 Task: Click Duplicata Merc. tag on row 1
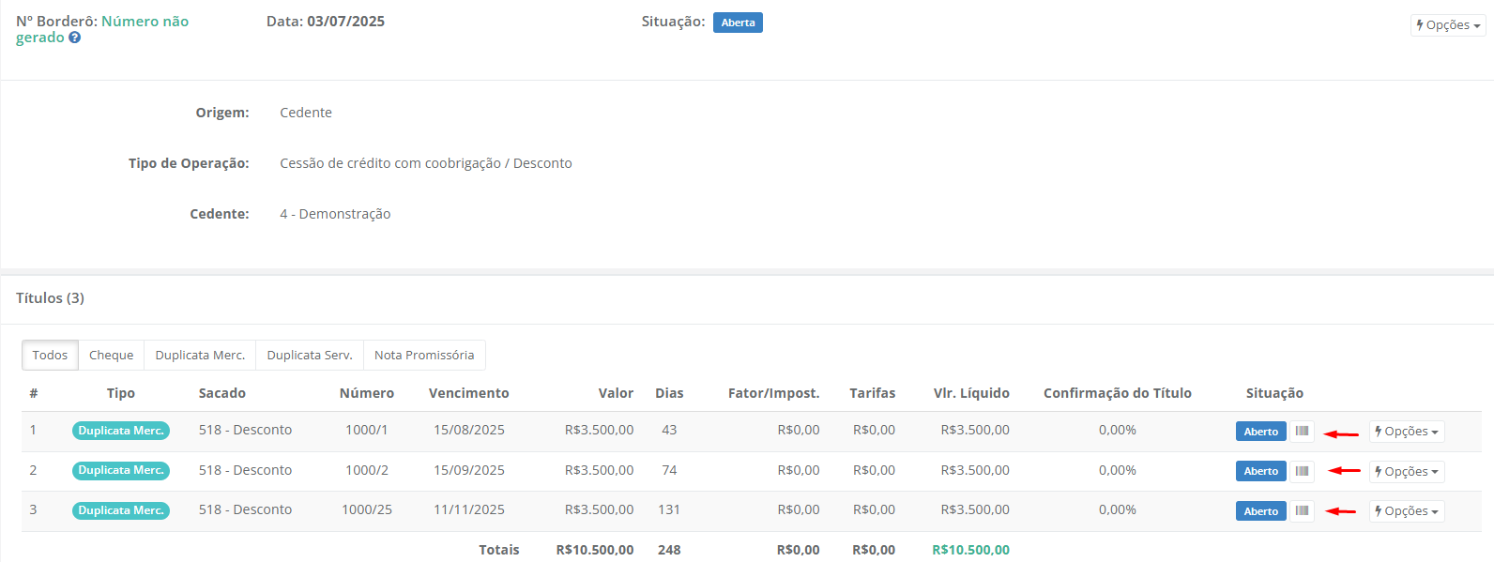coord(121,431)
